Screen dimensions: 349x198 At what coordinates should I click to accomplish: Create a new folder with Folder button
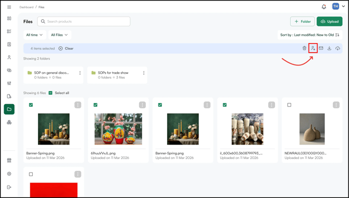(x=303, y=21)
